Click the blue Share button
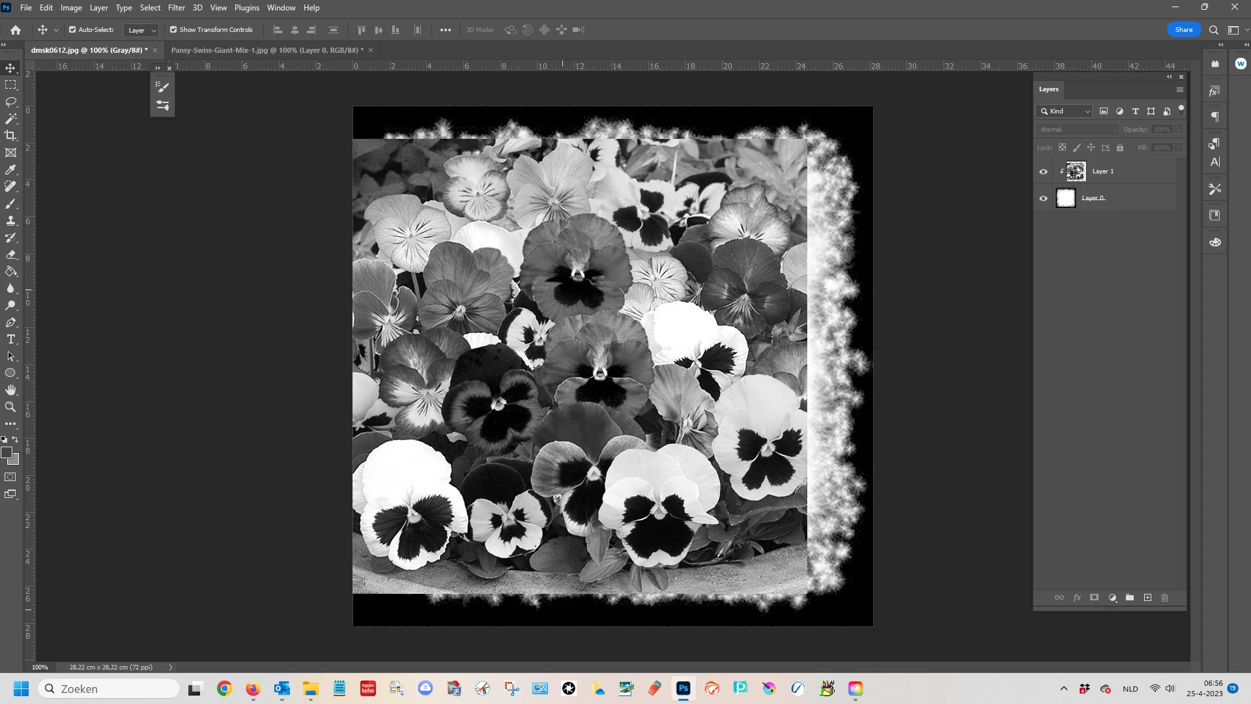 (1183, 30)
